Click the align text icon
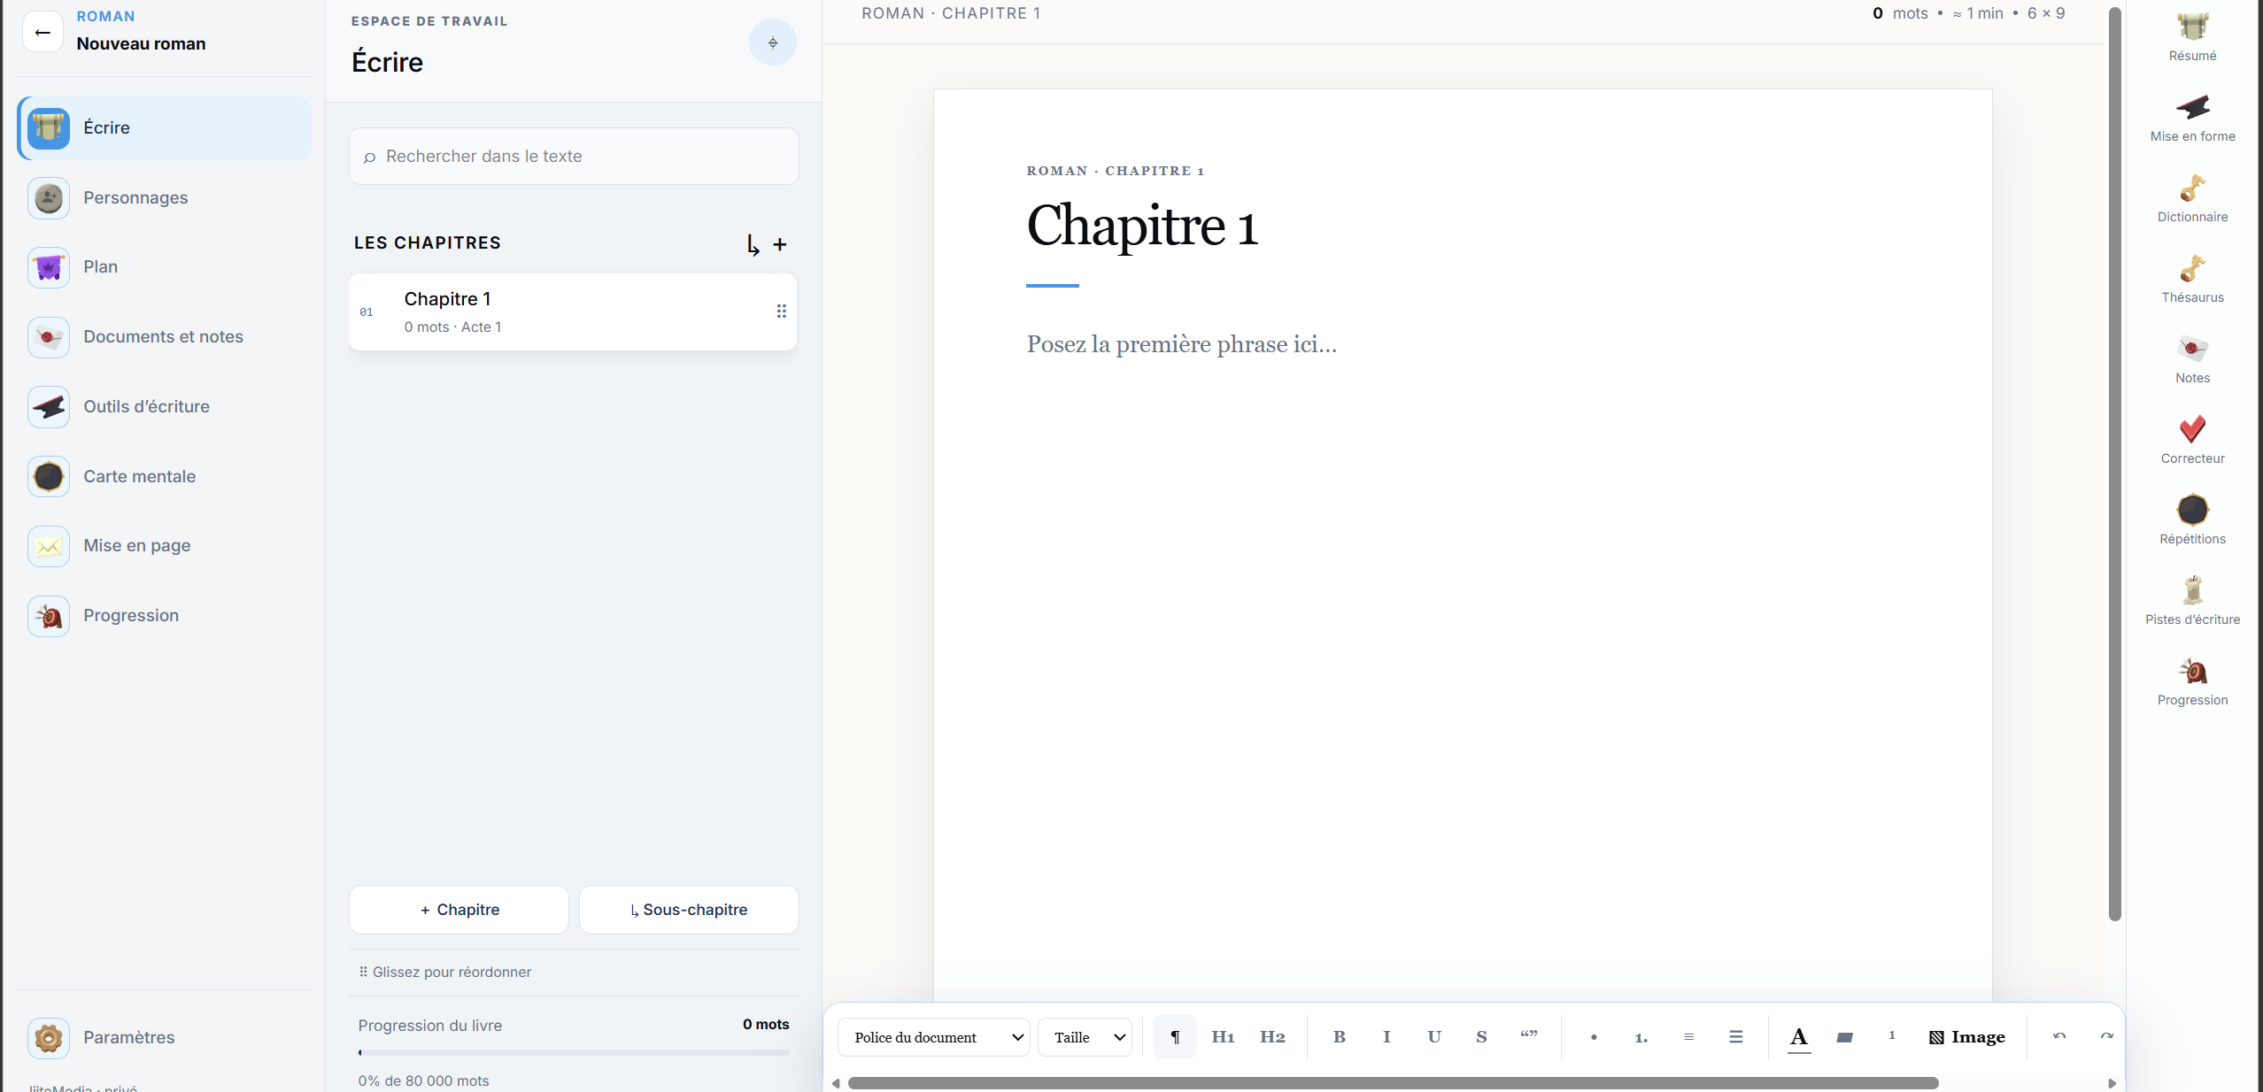Viewport: 2263px width, 1092px height. point(1688,1037)
